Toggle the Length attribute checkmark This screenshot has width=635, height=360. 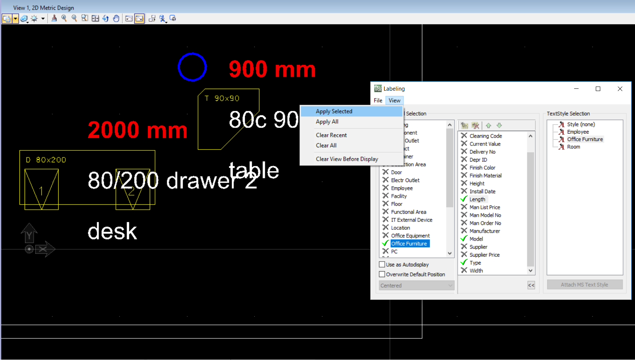click(464, 199)
